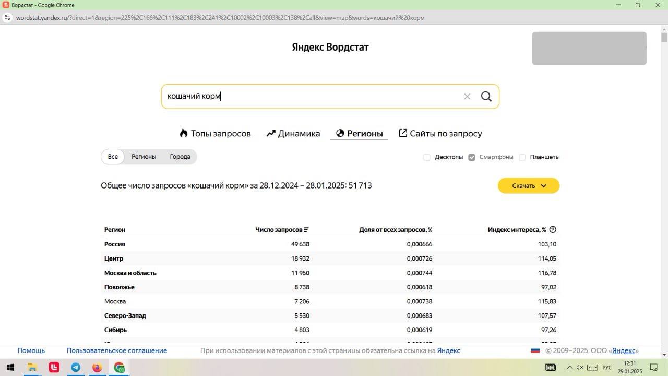Open the Пользовательское соглашение link

[x=116, y=350]
